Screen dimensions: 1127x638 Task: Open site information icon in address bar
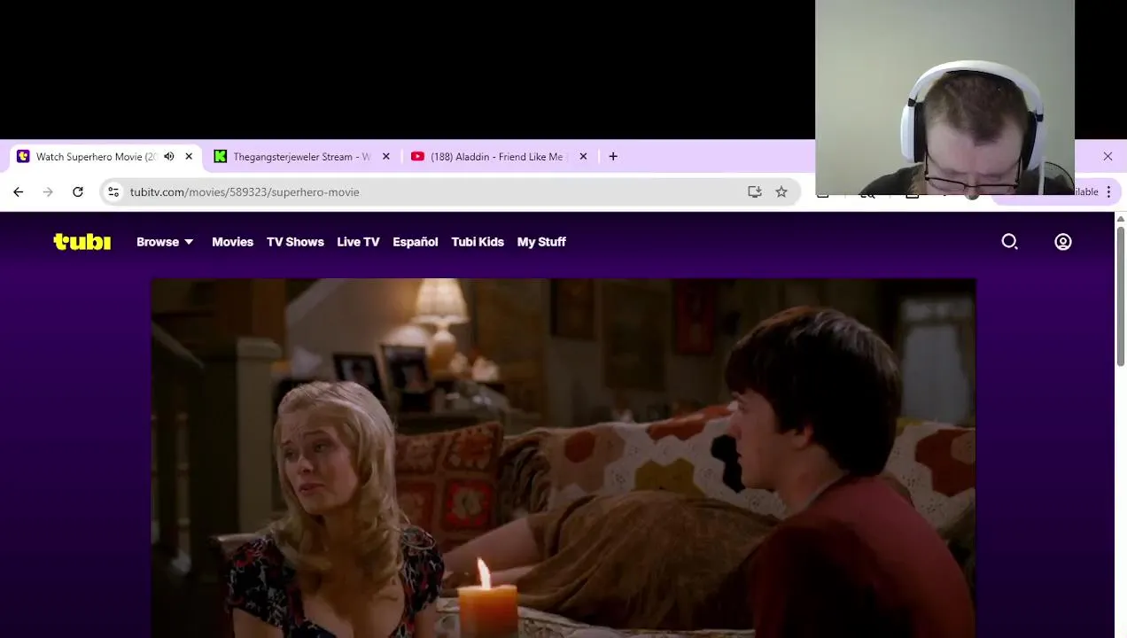pos(113,192)
